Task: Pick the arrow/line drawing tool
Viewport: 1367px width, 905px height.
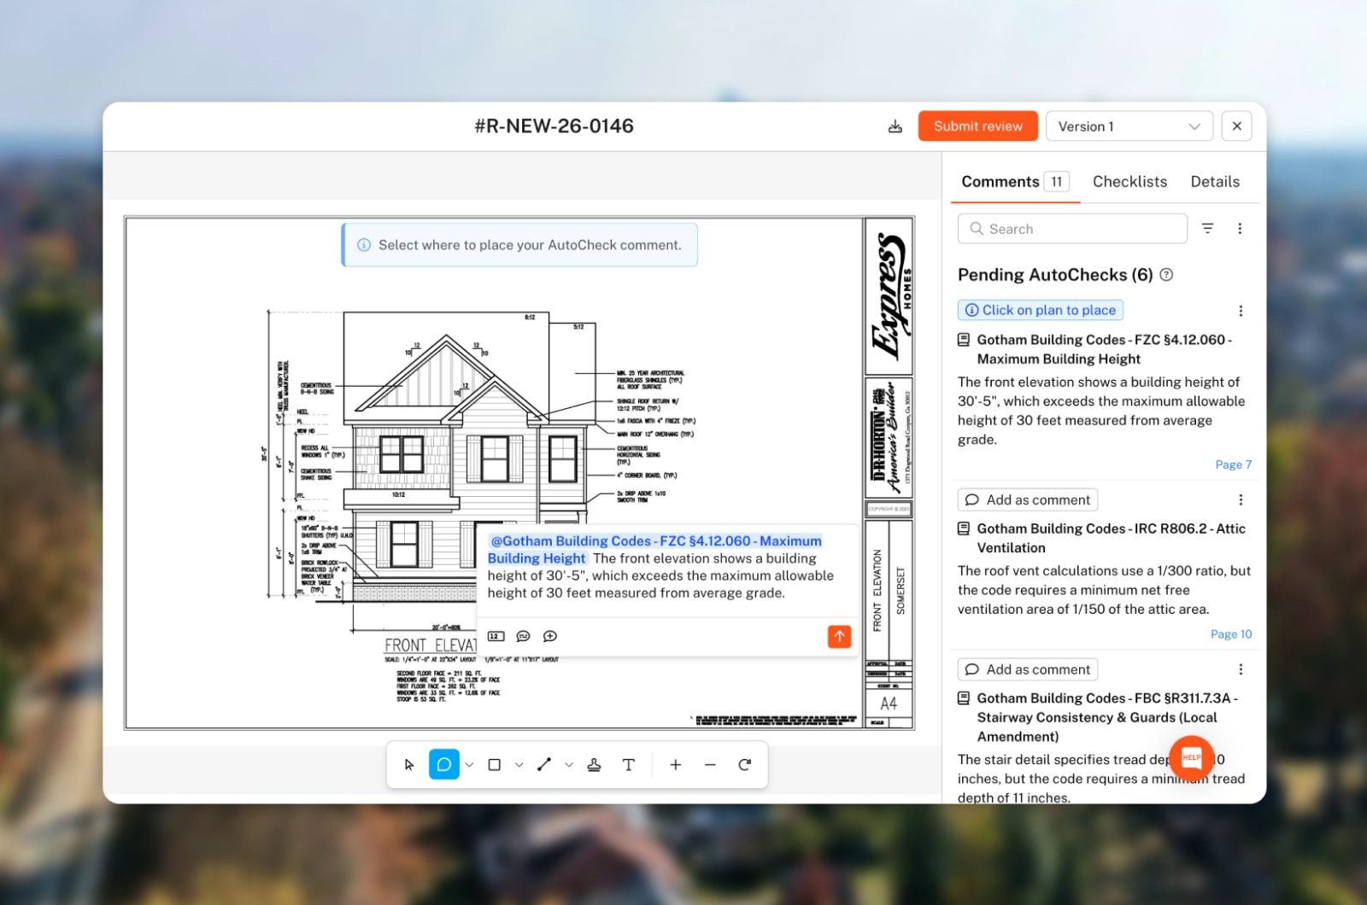Action: (x=544, y=764)
